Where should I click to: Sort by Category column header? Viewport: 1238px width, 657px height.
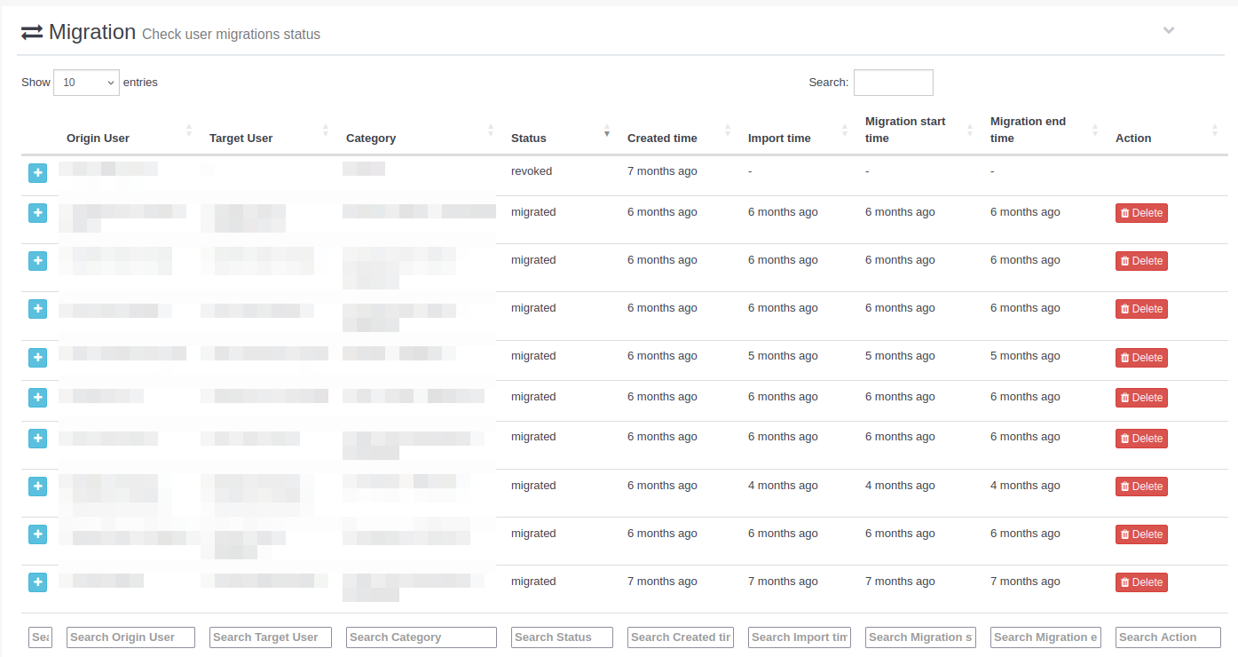click(371, 138)
